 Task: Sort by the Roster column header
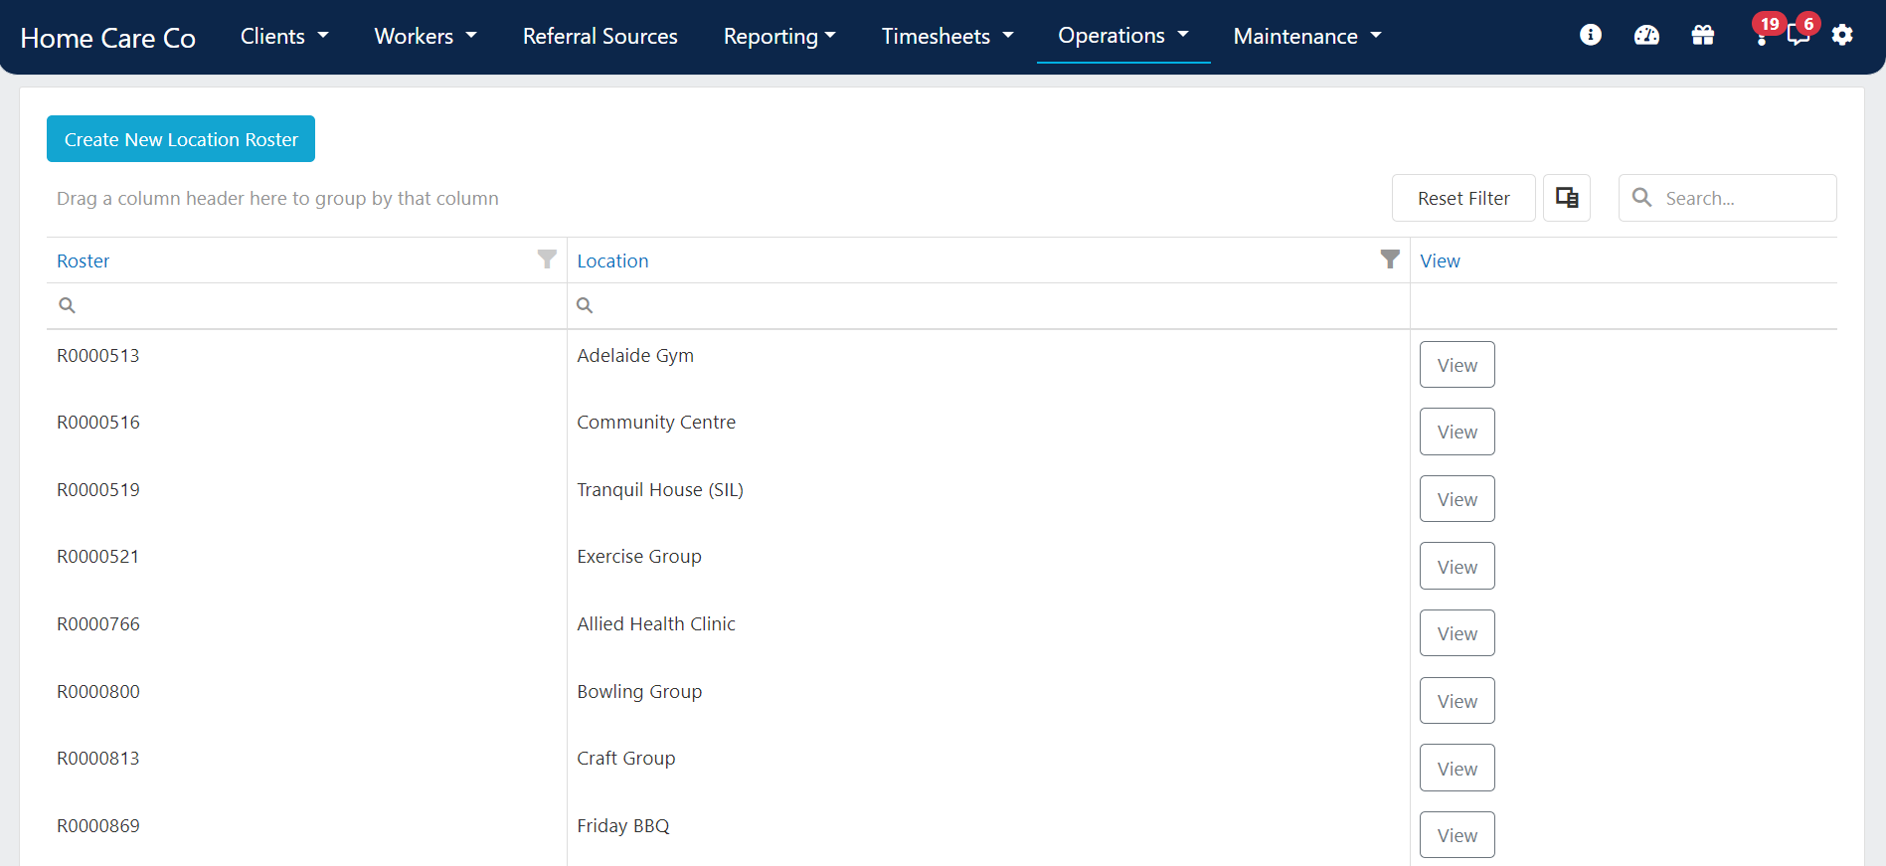(x=84, y=260)
